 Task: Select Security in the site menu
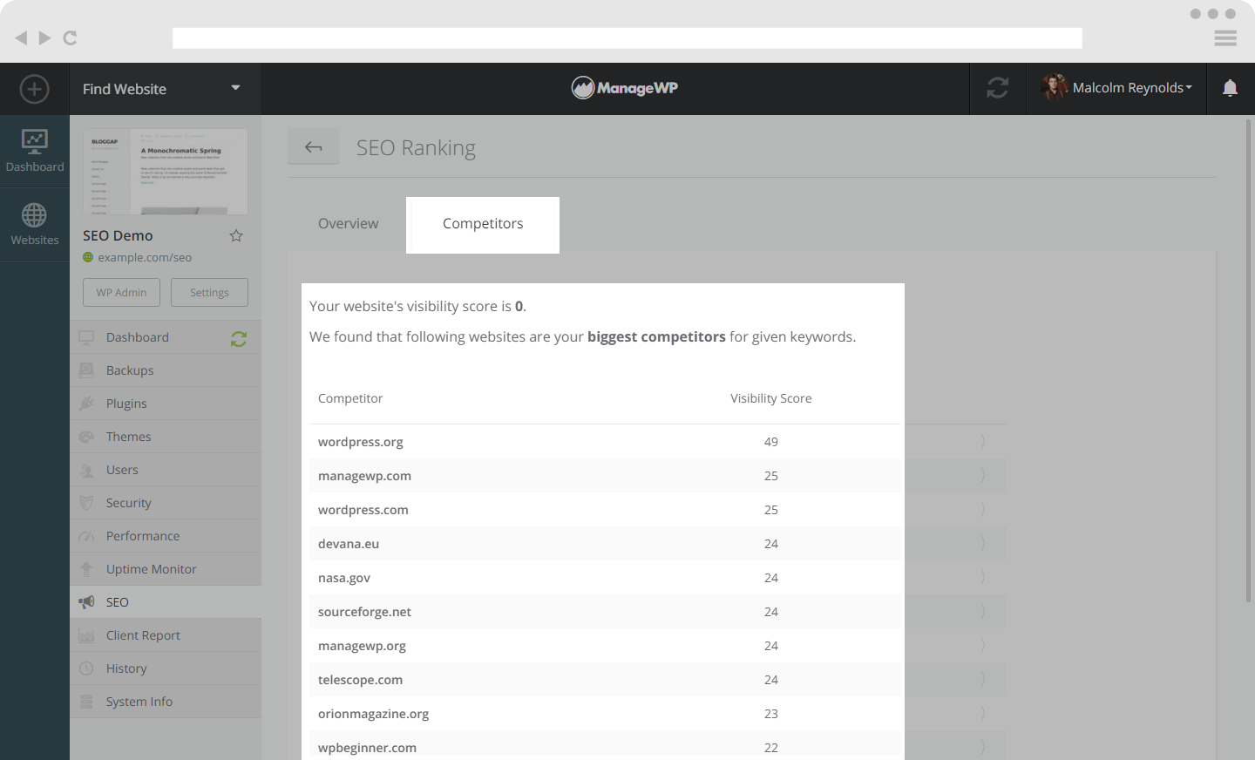[166, 503]
